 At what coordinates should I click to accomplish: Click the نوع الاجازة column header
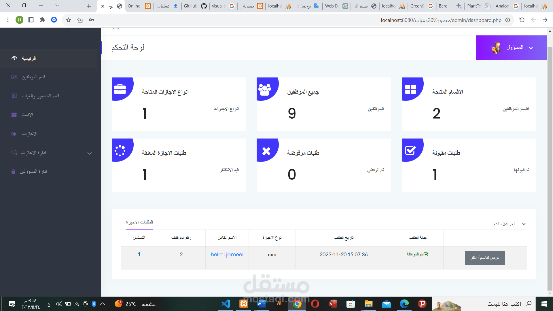(272, 238)
